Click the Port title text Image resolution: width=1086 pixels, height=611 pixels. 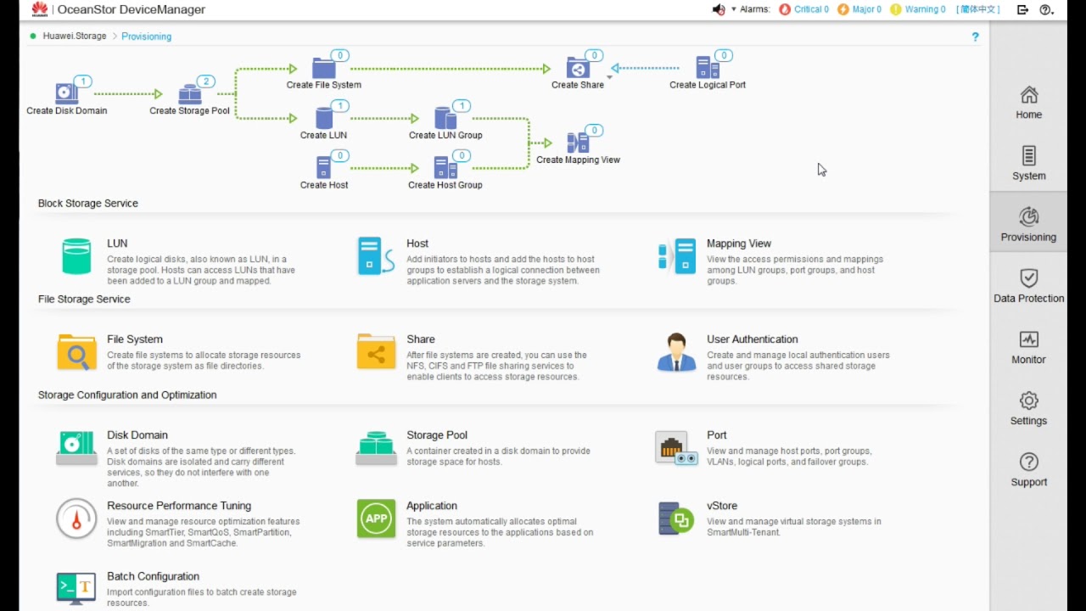[x=717, y=435]
